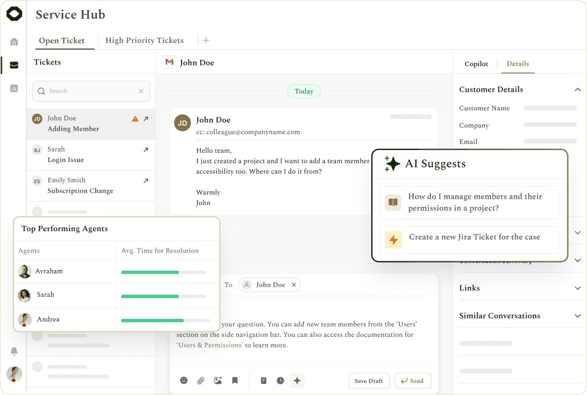
Task: Click the Today date badge
Action: pyautogui.click(x=303, y=91)
